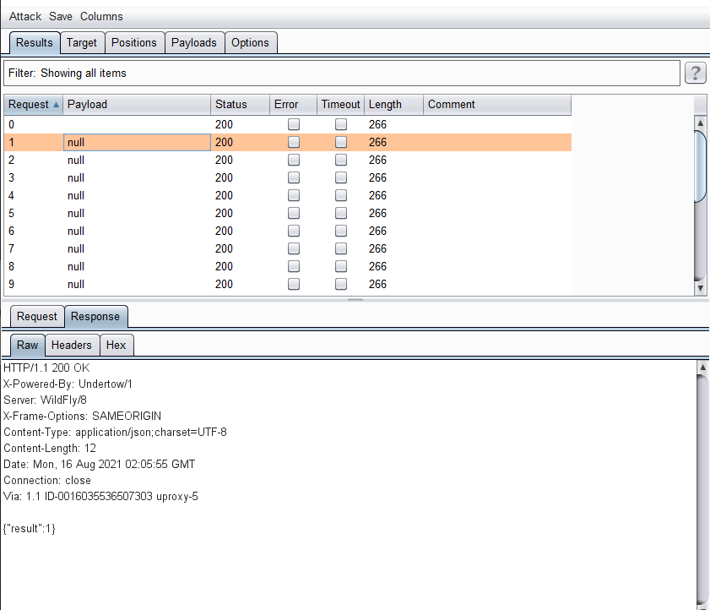Switch to the Options tab
The width and height of the screenshot is (710, 610).
pyautogui.click(x=251, y=42)
